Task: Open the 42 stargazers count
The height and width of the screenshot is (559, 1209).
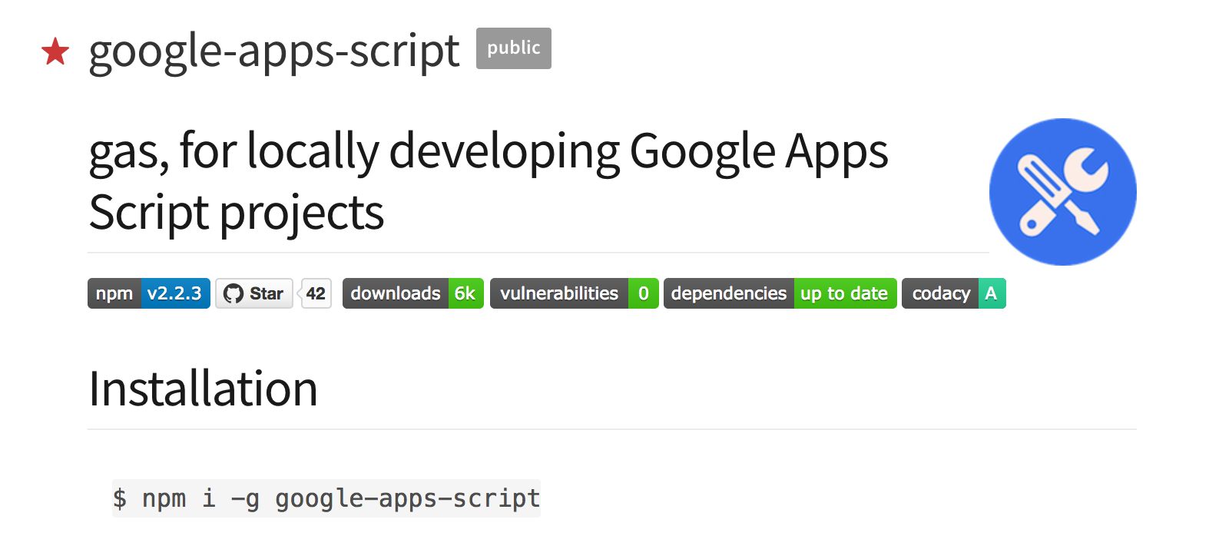Action: click(x=316, y=293)
